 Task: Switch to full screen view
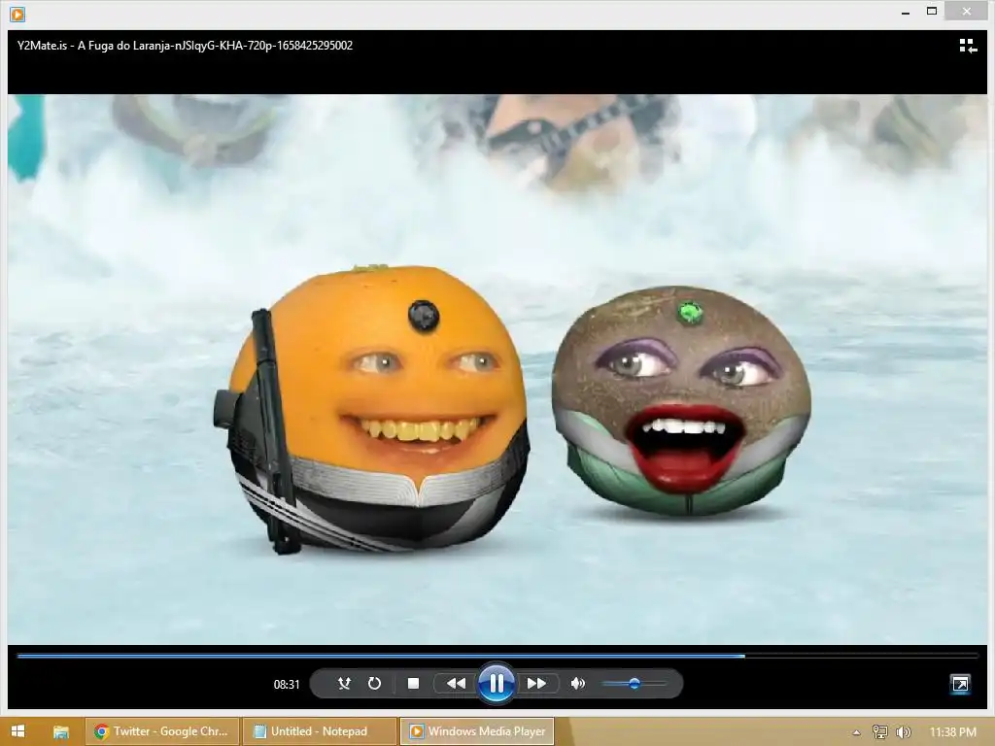click(x=960, y=684)
